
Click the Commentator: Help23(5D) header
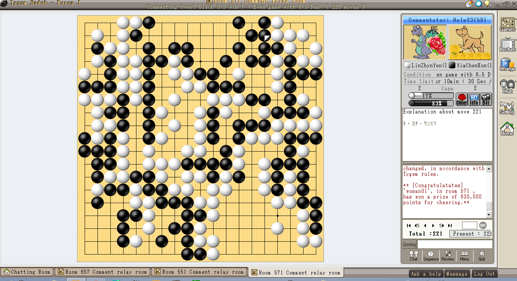[x=447, y=20]
